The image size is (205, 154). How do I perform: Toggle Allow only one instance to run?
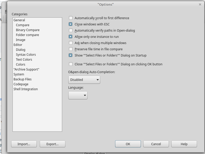[x=71, y=37]
